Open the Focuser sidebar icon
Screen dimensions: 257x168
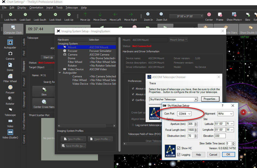tap(10, 87)
